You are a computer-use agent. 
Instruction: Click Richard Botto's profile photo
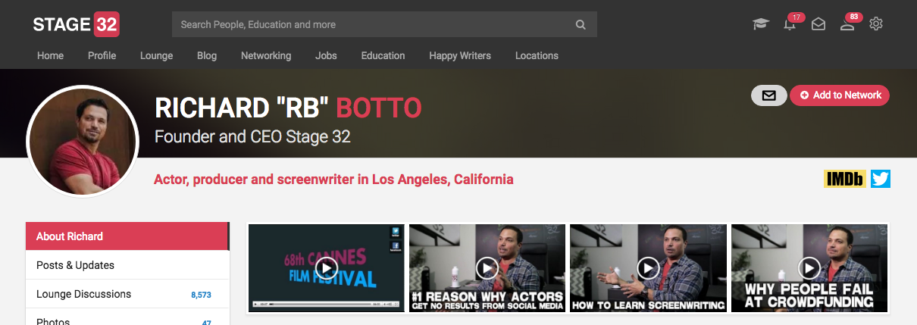point(83,141)
